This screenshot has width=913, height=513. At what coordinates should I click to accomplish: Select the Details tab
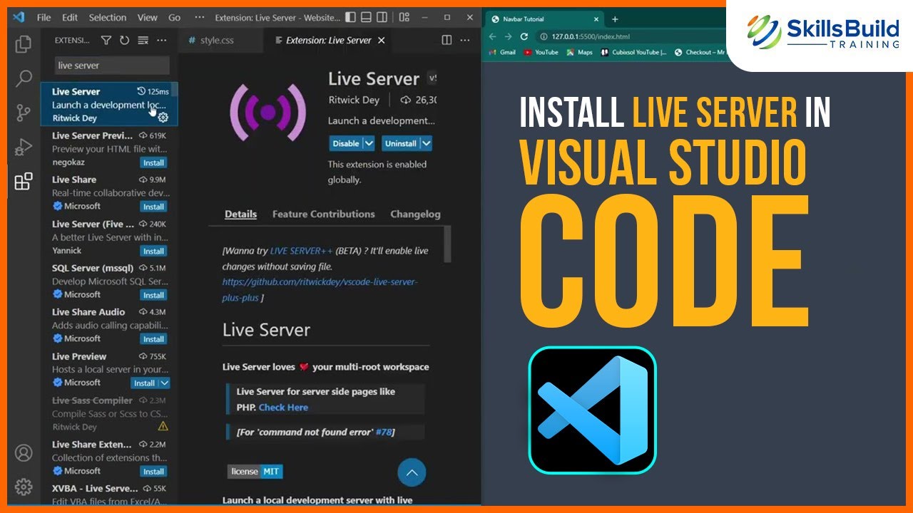(240, 214)
